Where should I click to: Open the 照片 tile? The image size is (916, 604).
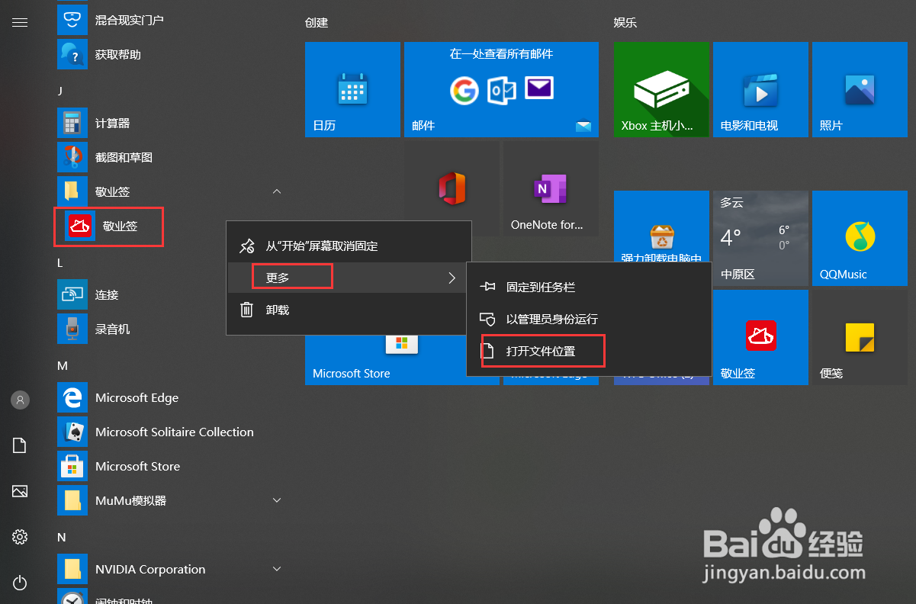pos(860,89)
